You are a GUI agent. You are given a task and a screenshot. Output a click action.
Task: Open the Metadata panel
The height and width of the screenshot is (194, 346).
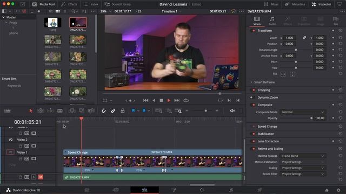[x=295, y=4]
